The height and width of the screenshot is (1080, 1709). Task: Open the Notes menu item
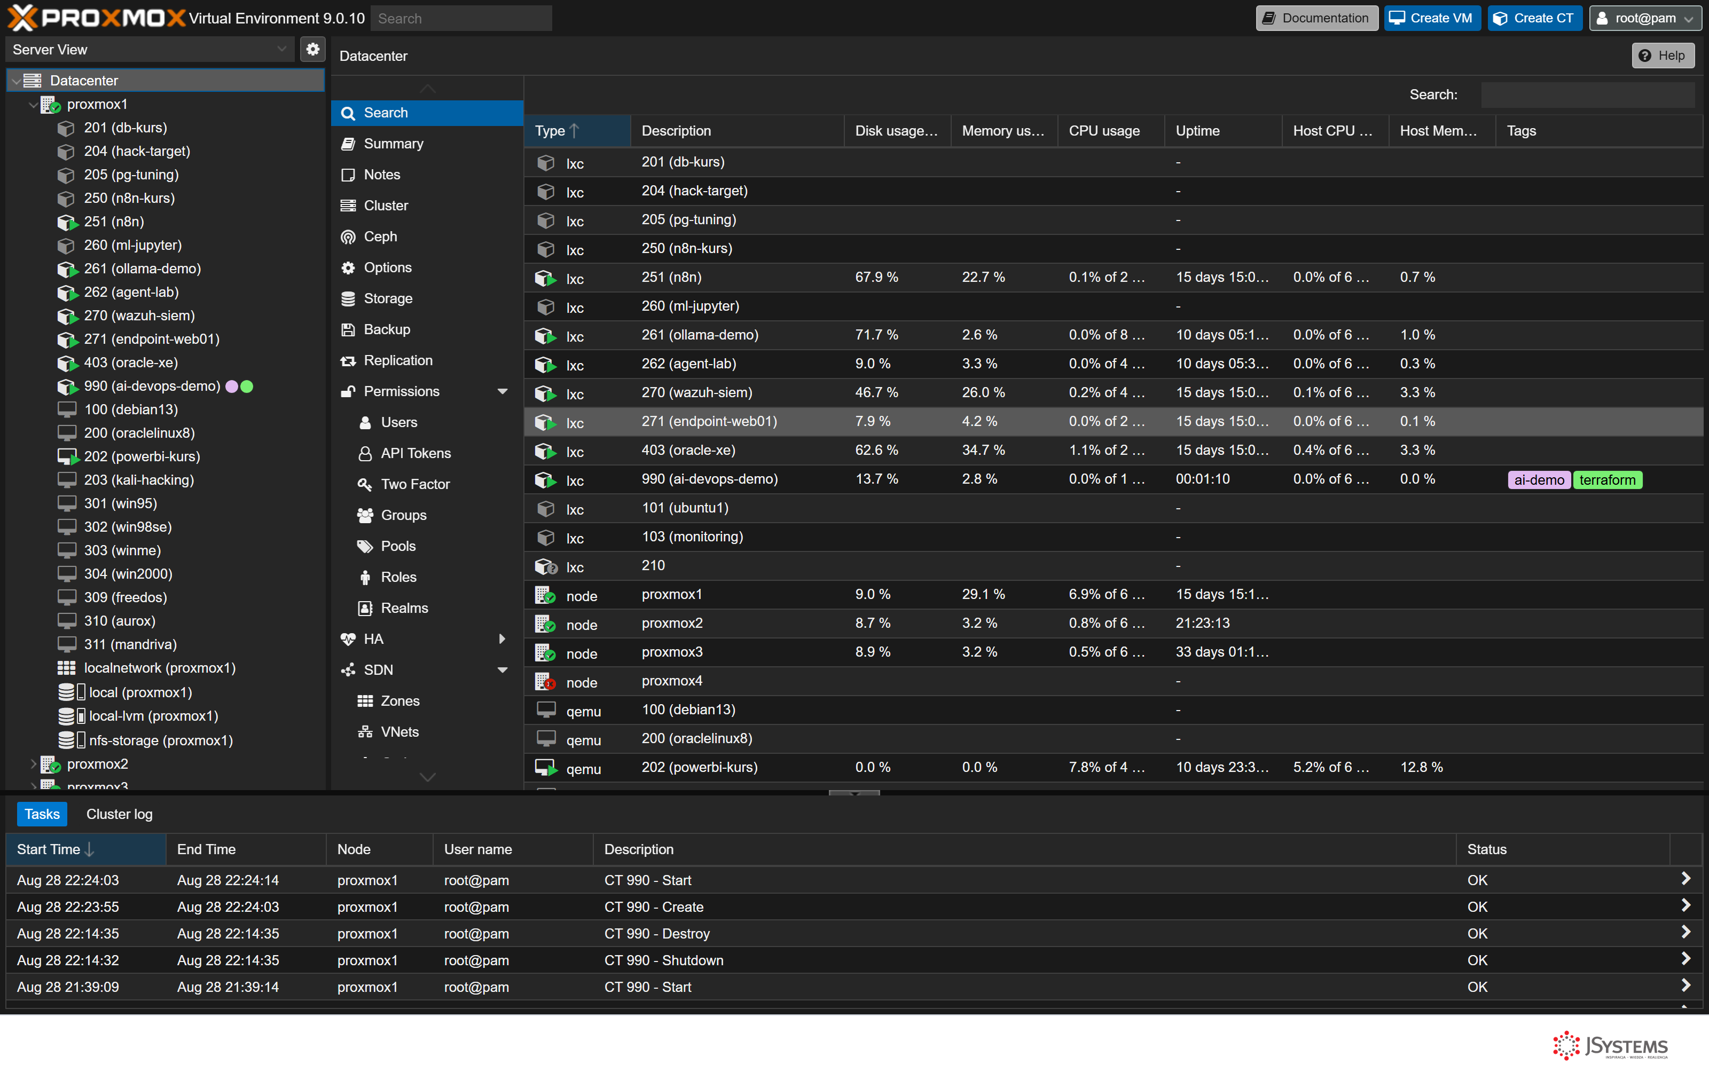click(427, 175)
